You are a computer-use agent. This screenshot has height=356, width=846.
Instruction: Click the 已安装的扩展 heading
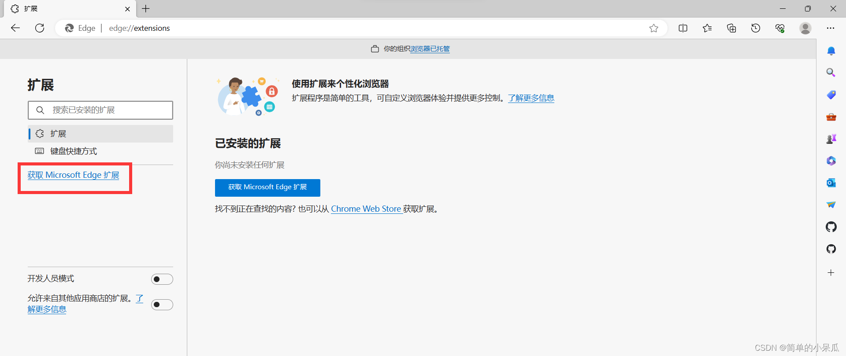248,143
